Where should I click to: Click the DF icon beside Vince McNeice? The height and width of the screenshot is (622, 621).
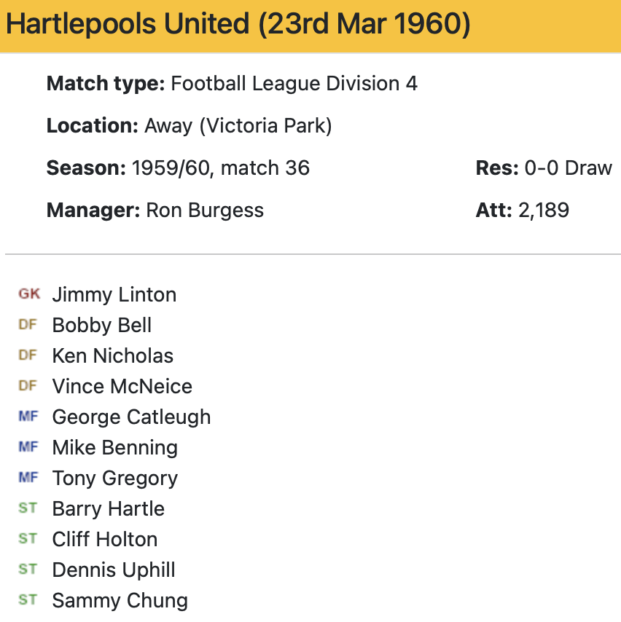click(28, 386)
